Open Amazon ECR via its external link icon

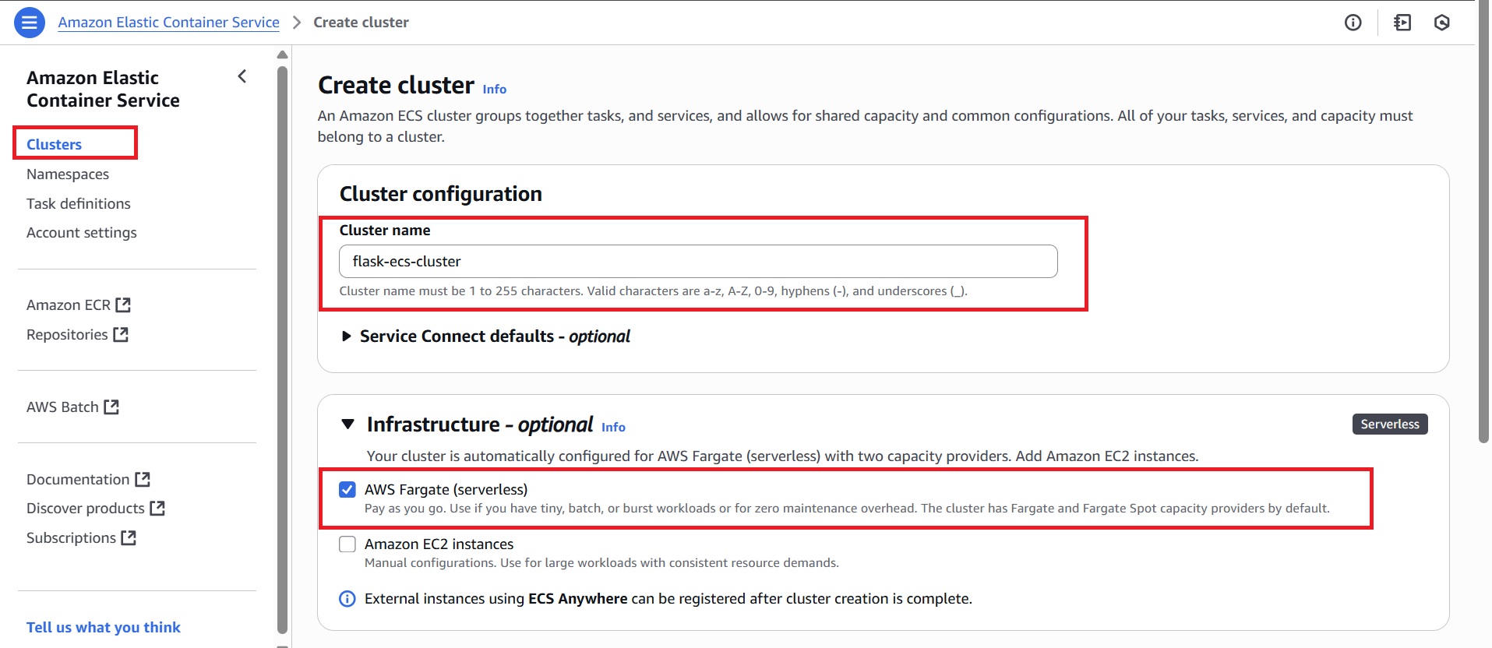coord(124,304)
